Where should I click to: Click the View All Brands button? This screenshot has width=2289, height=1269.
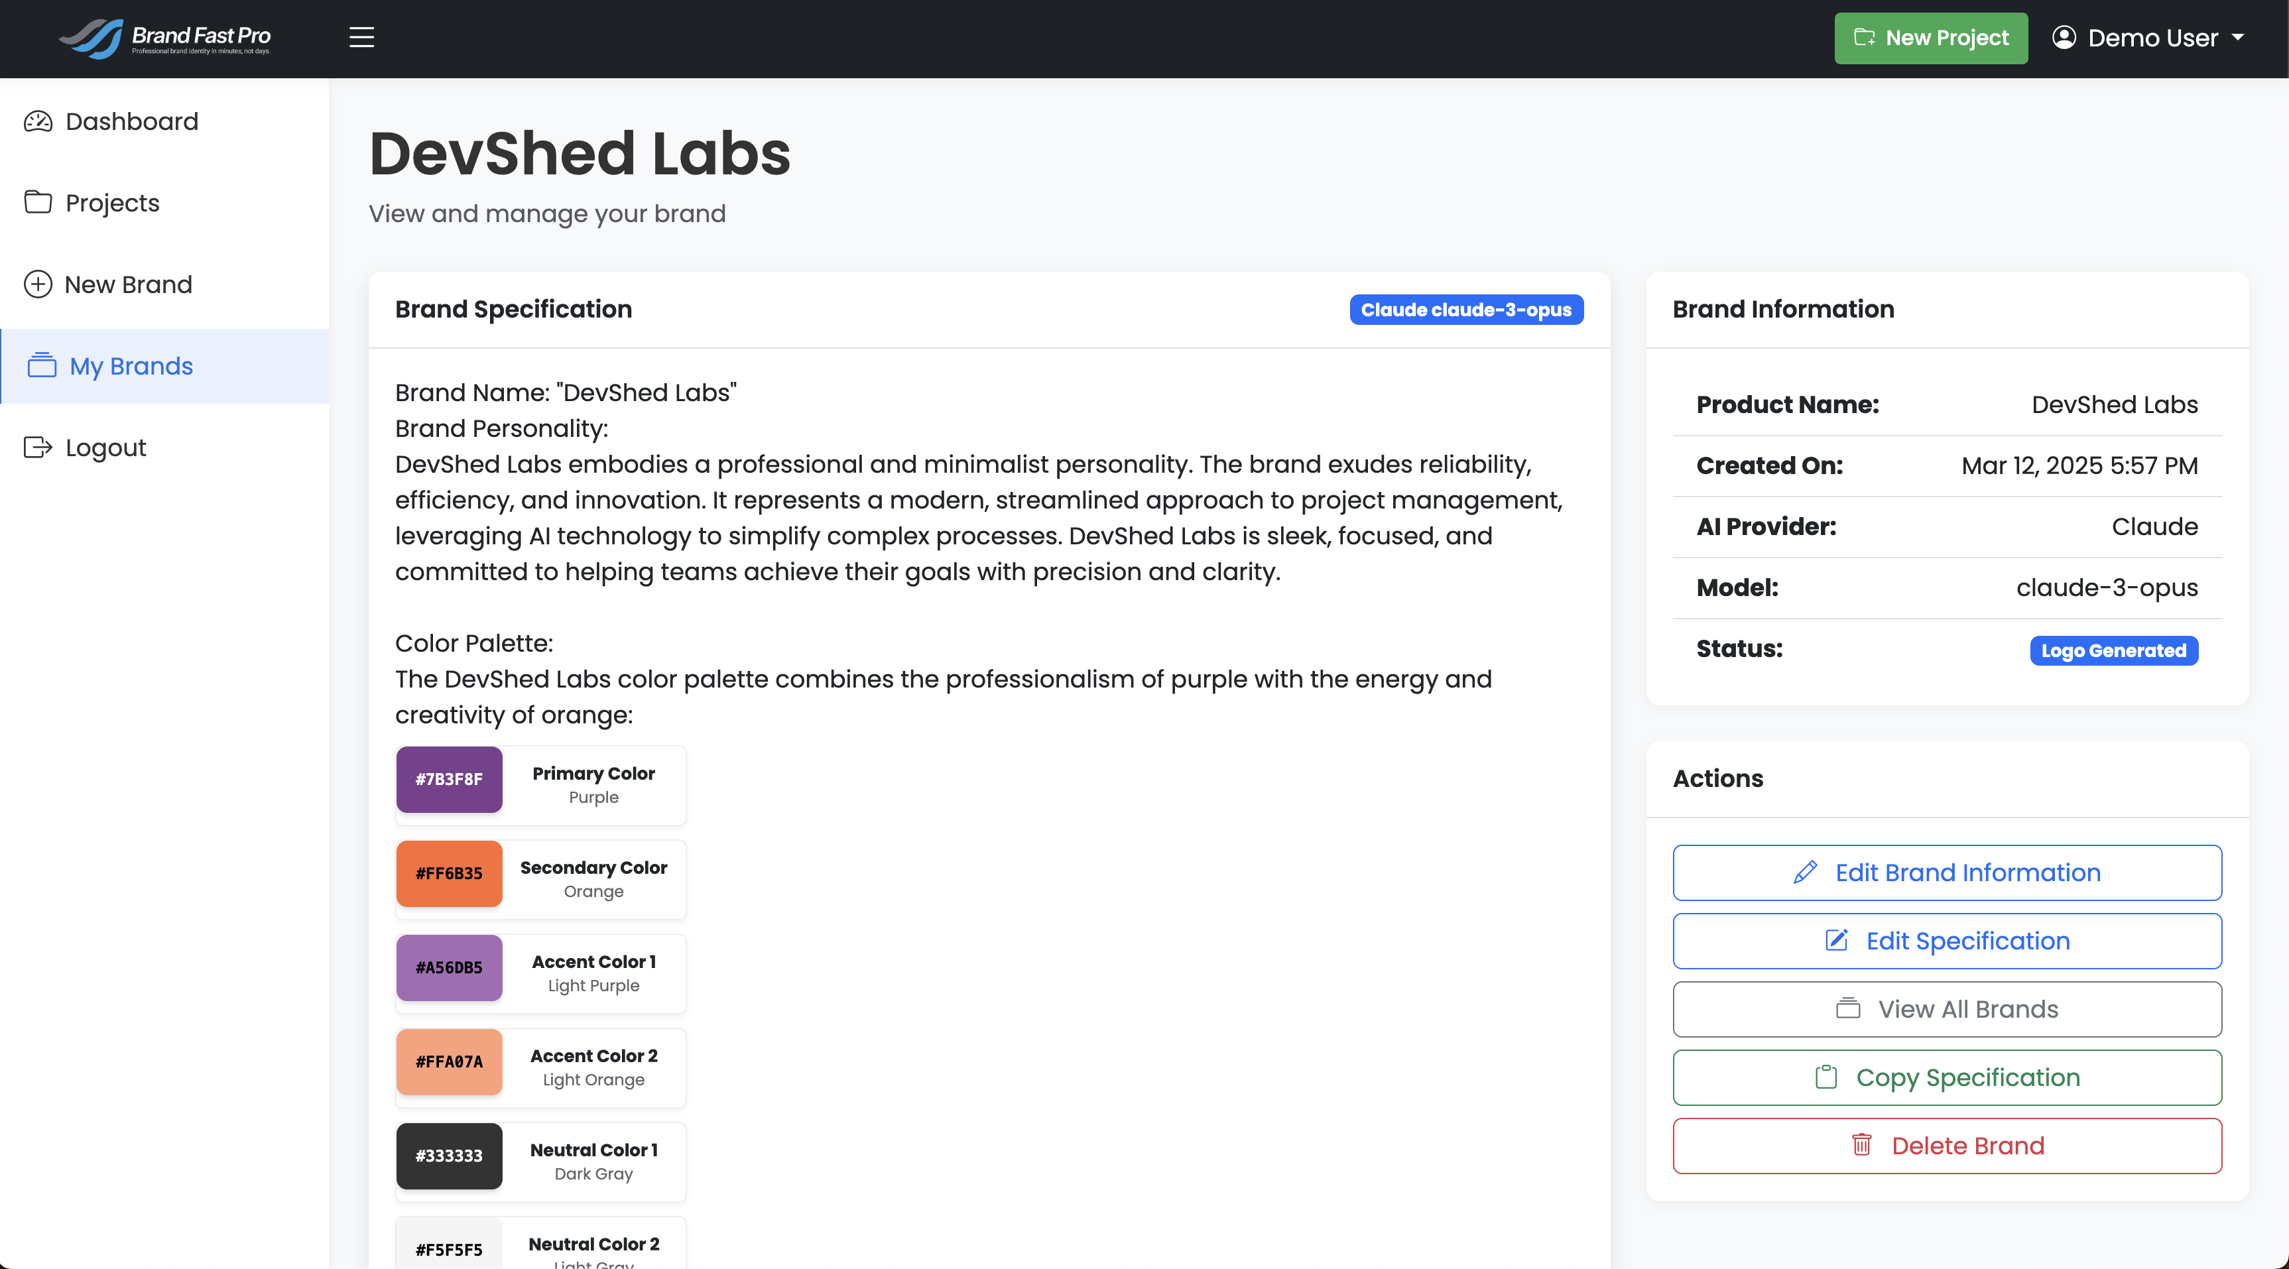point(1947,1008)
